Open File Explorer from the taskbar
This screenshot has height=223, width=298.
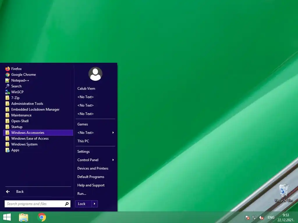coord(24,217)
